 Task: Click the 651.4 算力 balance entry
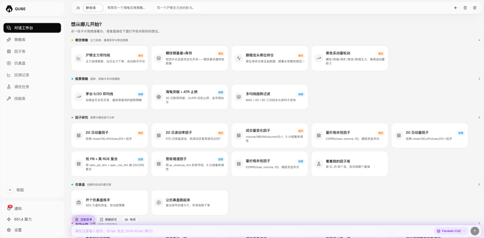point(32,219)
